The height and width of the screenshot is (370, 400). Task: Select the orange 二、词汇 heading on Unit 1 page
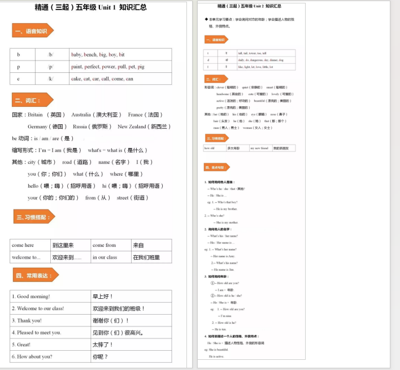pos(33,100)
